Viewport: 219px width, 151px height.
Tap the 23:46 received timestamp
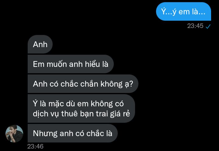pos(35,146)
